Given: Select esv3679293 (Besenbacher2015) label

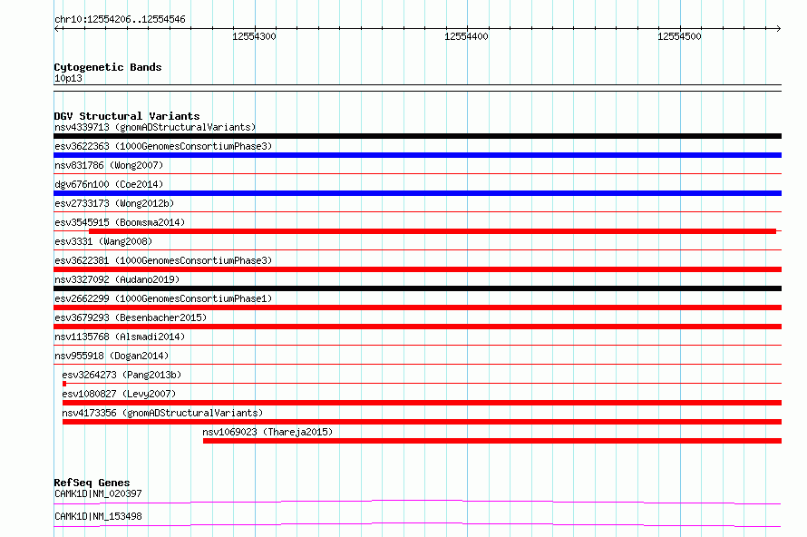Looking at the screenshot, I should point(131,317).
